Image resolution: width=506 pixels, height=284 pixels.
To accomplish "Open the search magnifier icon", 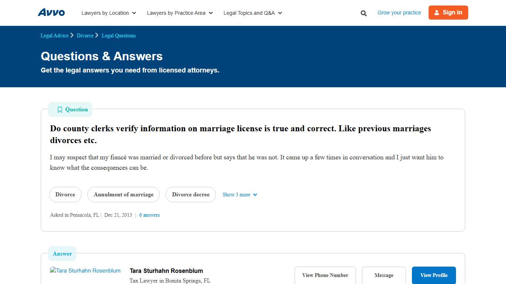I will pyautogui.click(x=363, y=13).
